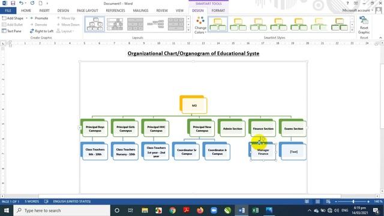Open the PAGE LAYOUT tab
The image size is (384, 216).
click(88, 11)
